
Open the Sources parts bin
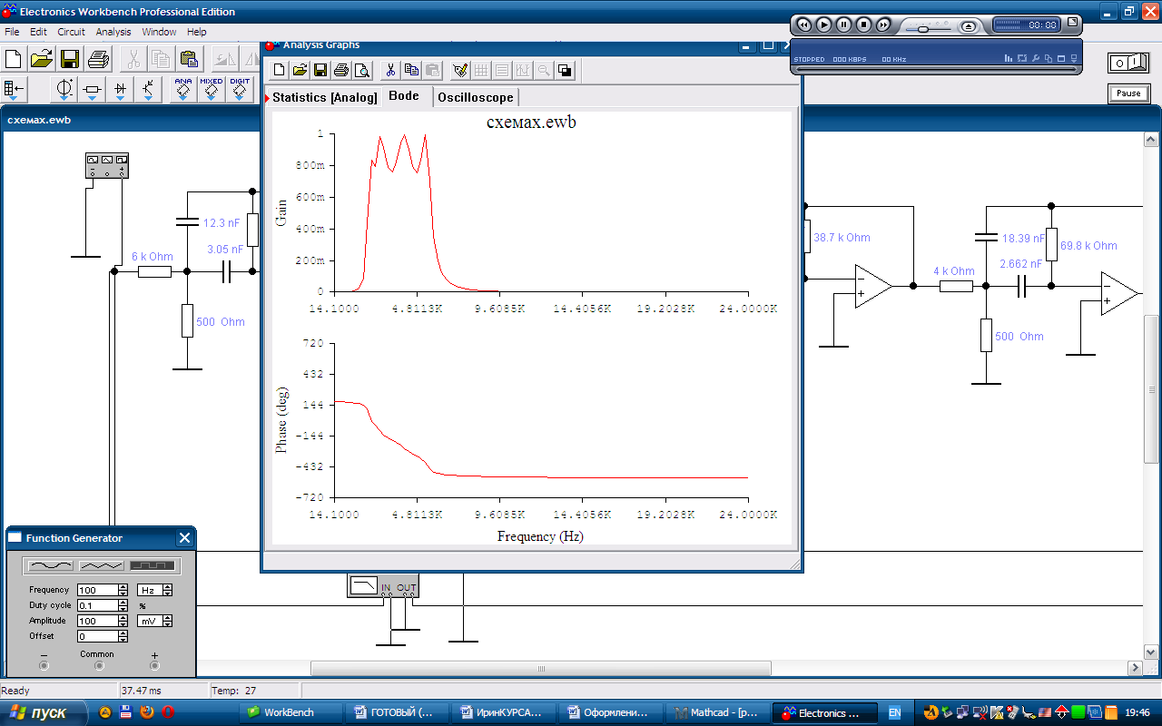[x=64, y=89]
